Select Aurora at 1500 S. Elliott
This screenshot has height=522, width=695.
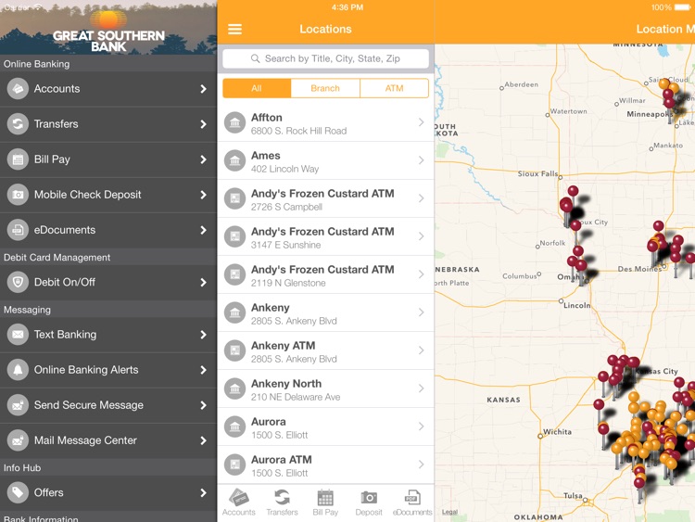(x=326, y=427)
